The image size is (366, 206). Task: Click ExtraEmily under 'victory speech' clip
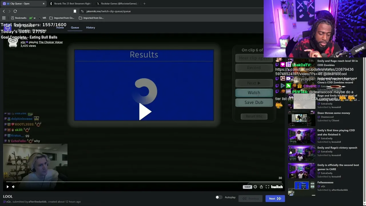click(327, 151)
